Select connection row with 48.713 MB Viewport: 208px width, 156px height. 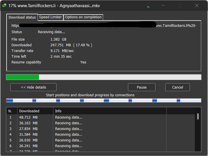click(x=100, y=117)
